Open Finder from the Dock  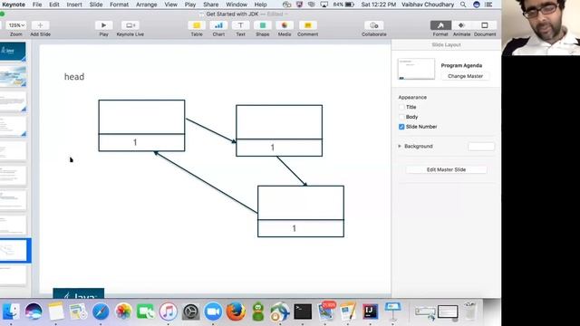pos(11,312)
